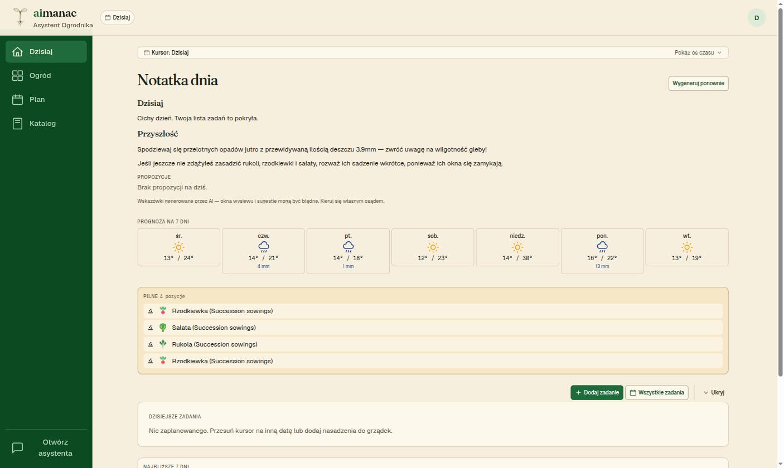The height and width of the screenshot is (468, 784).
Task: Click the last Rzodkiewka radish icon
Action: tap(163, 361)
